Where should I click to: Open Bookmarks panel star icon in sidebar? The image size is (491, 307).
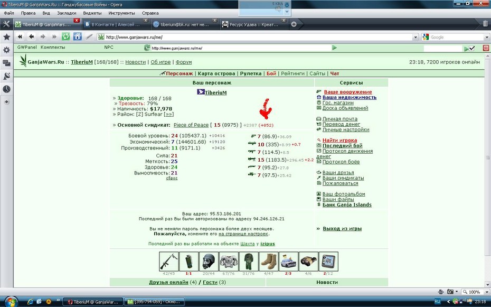coord(6,37)
